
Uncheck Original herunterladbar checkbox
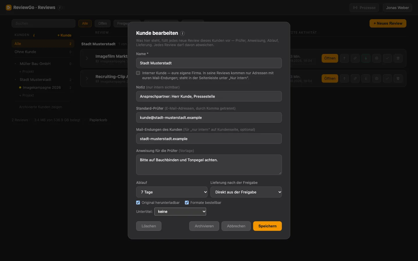pyautogui.click(x=138, y=203)
